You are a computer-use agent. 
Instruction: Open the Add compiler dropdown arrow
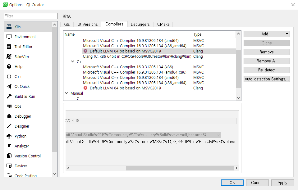(x=287, y=34)
